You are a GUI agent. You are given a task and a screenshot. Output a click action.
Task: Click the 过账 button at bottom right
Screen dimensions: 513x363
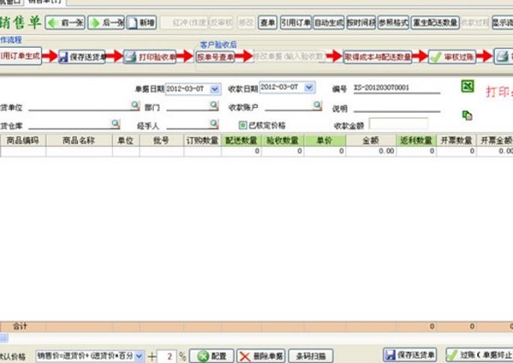coord(480,354)
